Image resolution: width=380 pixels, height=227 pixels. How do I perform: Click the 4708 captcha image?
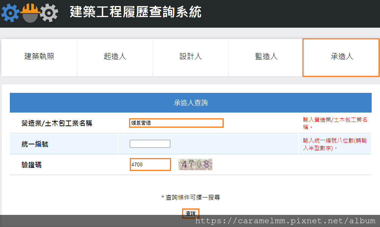click(195, 164)
